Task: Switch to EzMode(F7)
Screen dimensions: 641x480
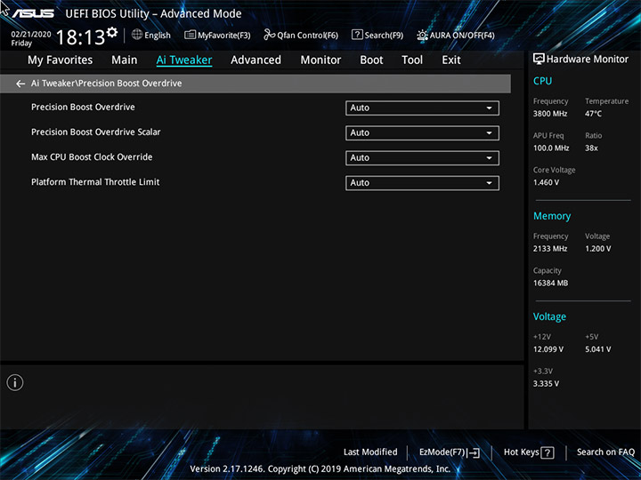Action: (450, 452)
